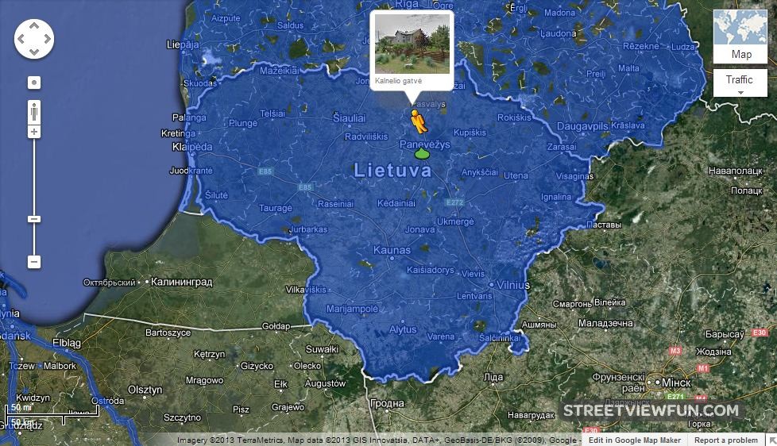Viewport: 777px width, 446px height.
Task: Click the Report a problem link
Action: point(726,440)
